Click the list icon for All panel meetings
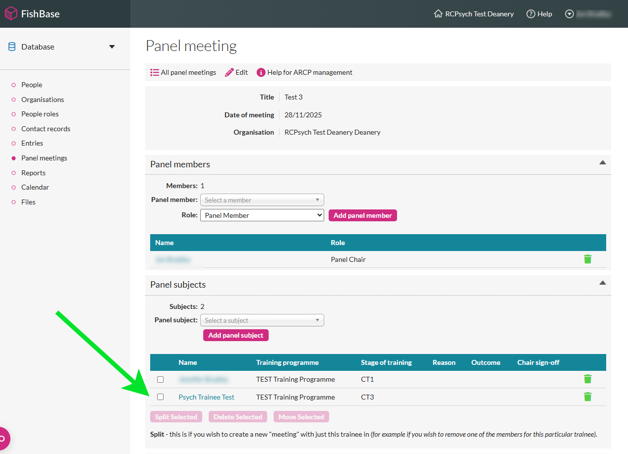The image size is (628, 454). (155, 72)
